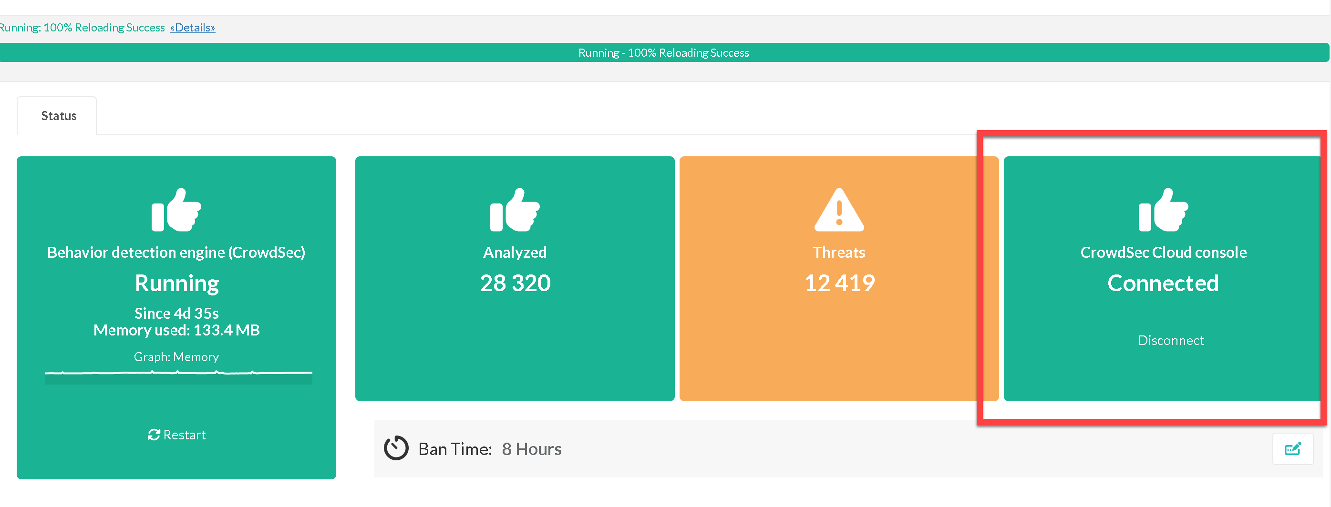Click the thumbs-up icon on the CrowdSec engine card

point(176,210)
